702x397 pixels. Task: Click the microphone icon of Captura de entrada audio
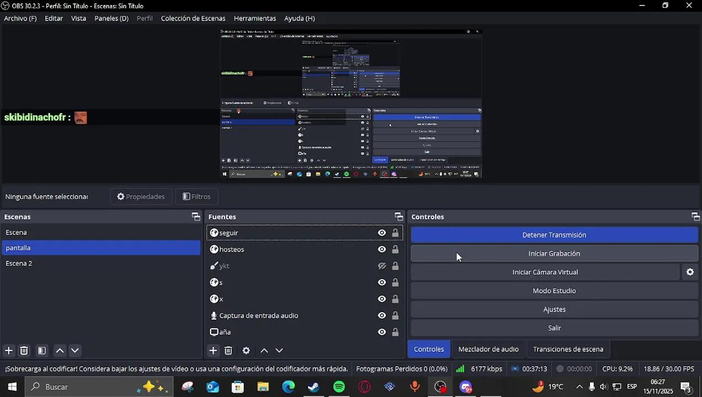tap(214, 315)
